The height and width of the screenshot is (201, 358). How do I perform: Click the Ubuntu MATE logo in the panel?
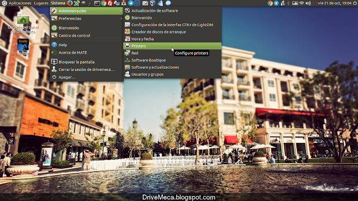pos(4,3)
